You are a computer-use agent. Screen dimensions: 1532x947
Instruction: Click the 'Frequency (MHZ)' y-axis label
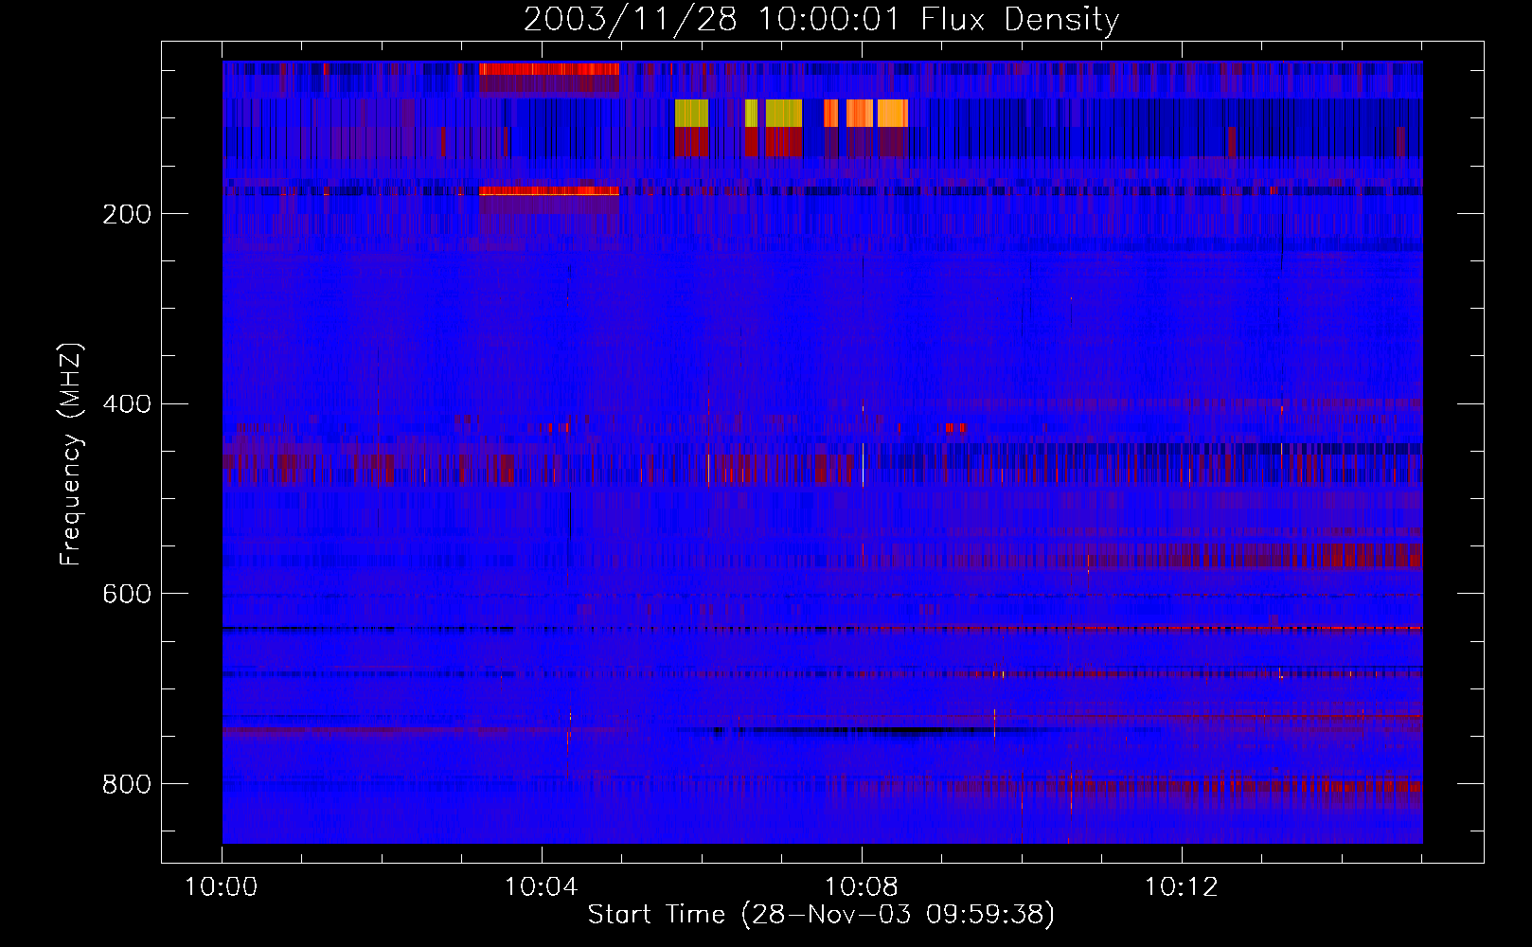tap(71, 455)
